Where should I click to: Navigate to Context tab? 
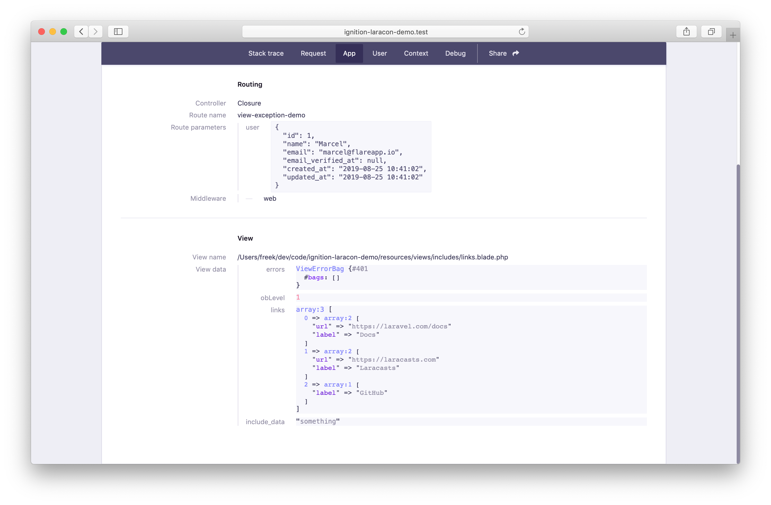pyautogui.click(x=415, y=53)
